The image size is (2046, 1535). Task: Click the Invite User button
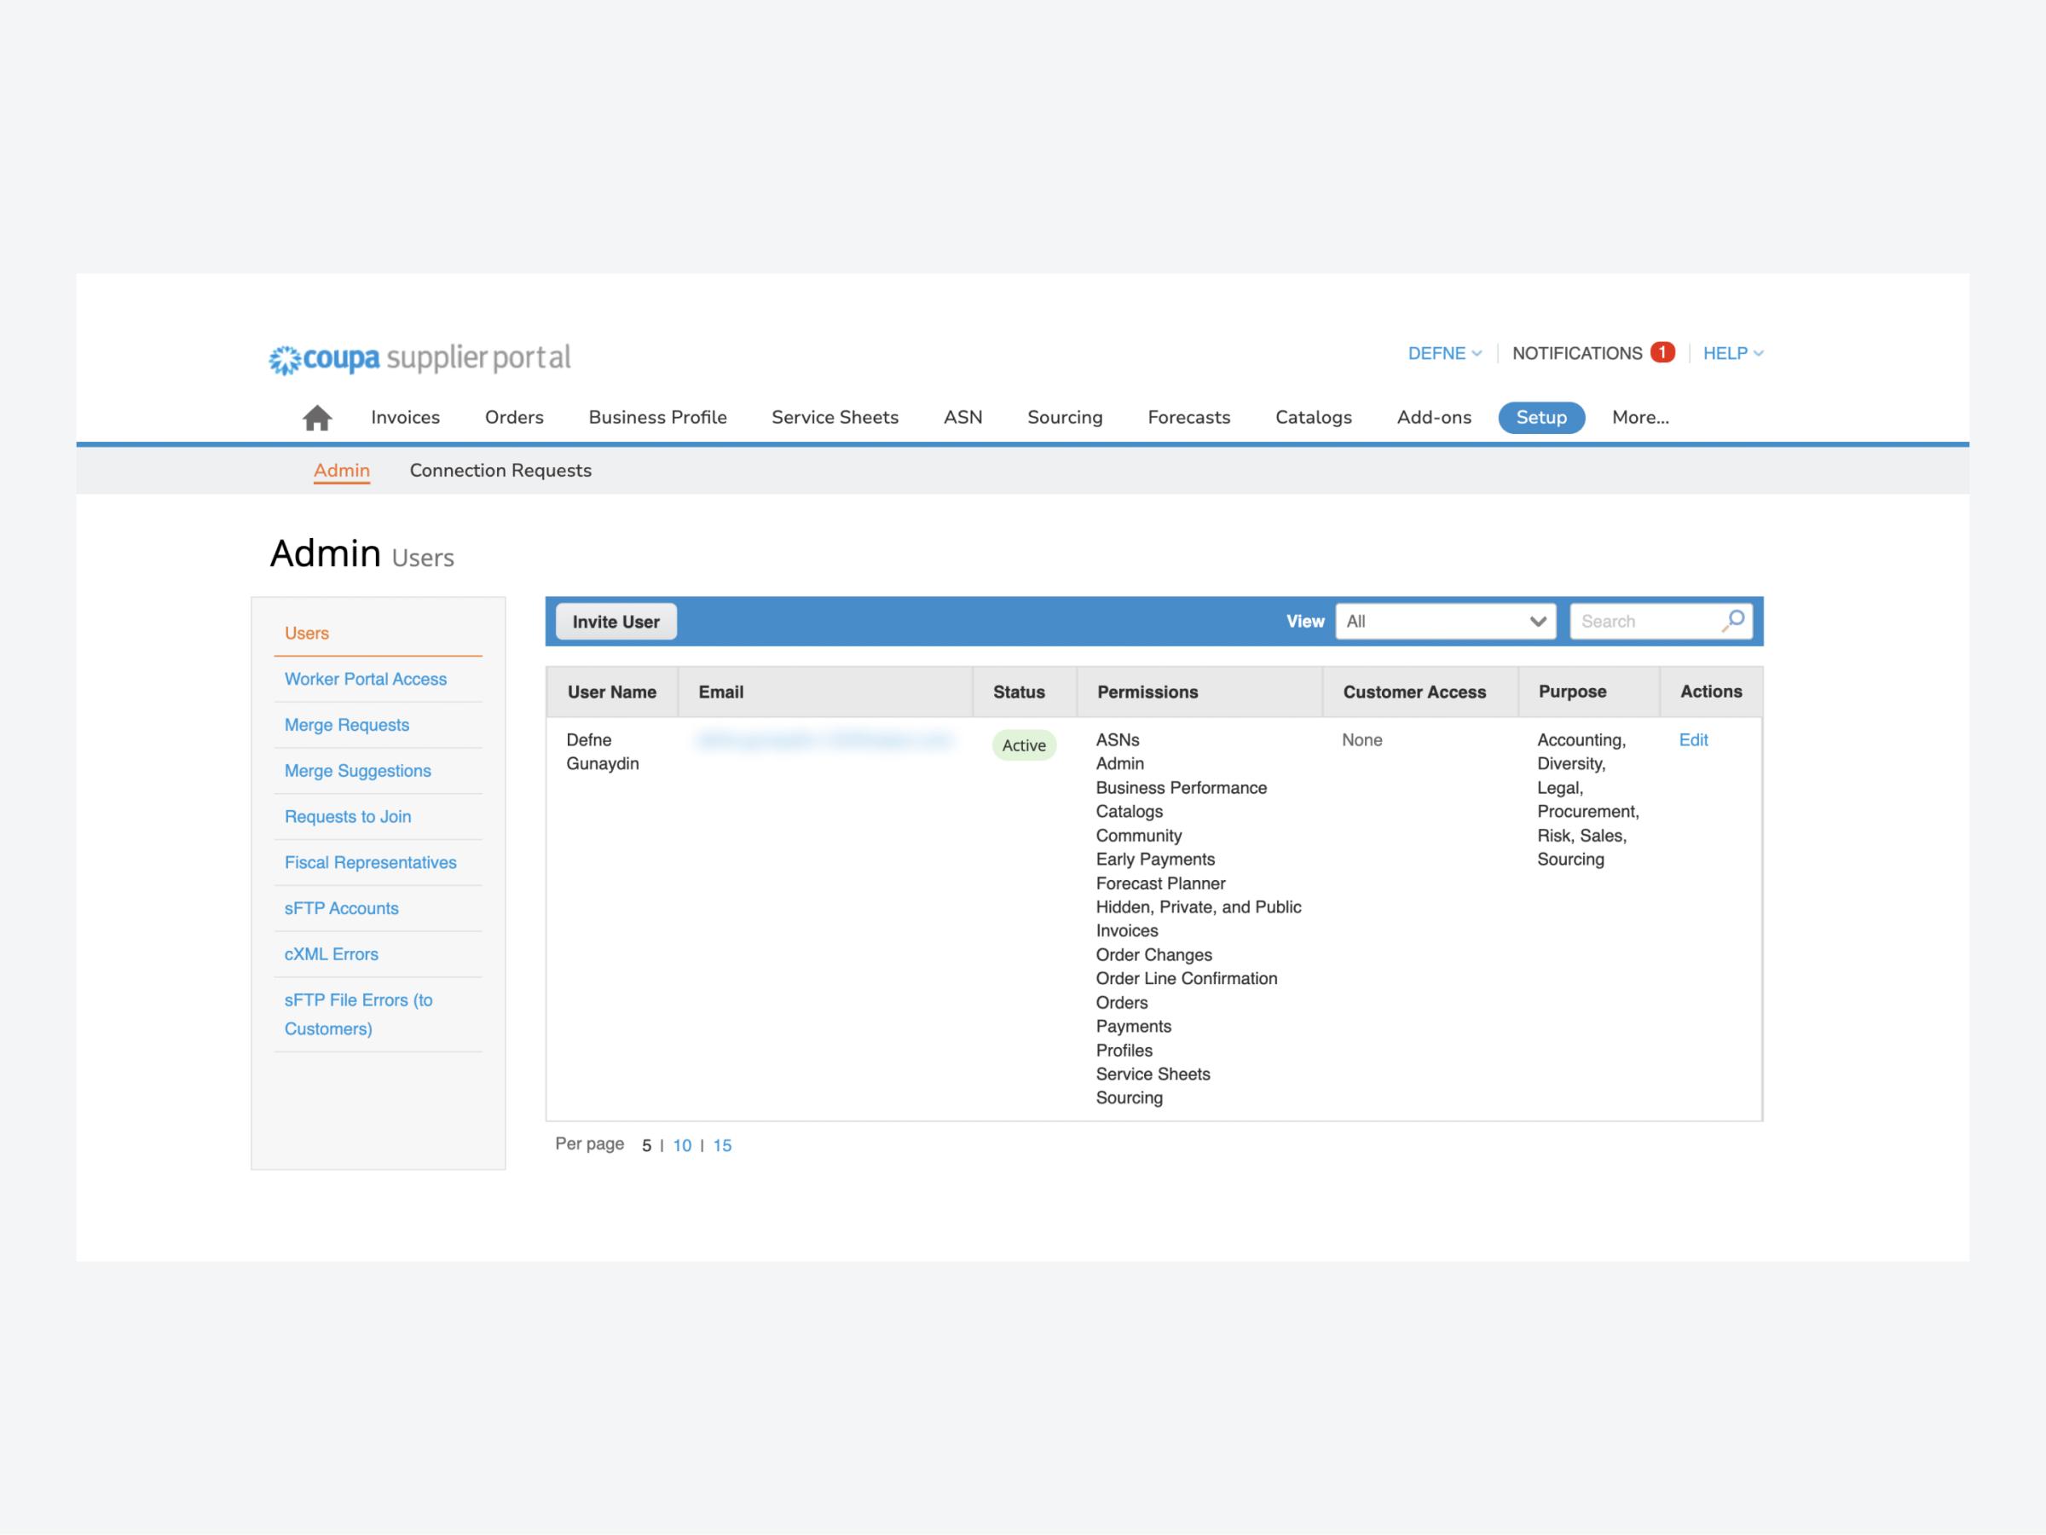(616, 621)
